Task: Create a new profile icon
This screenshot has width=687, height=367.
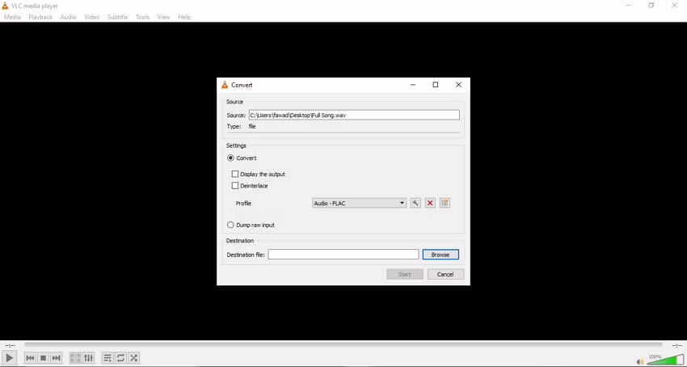Action: point(445,203)
